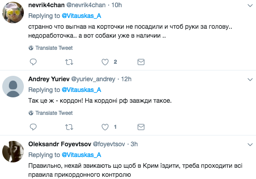Open Andrey Yuriev's profile by name

[49, 79]
